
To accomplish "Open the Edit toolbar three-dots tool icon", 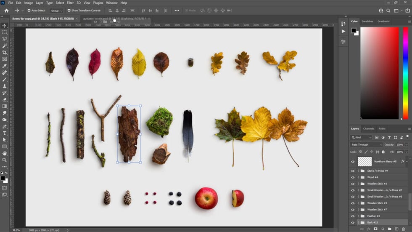I will tap(5, 167).
